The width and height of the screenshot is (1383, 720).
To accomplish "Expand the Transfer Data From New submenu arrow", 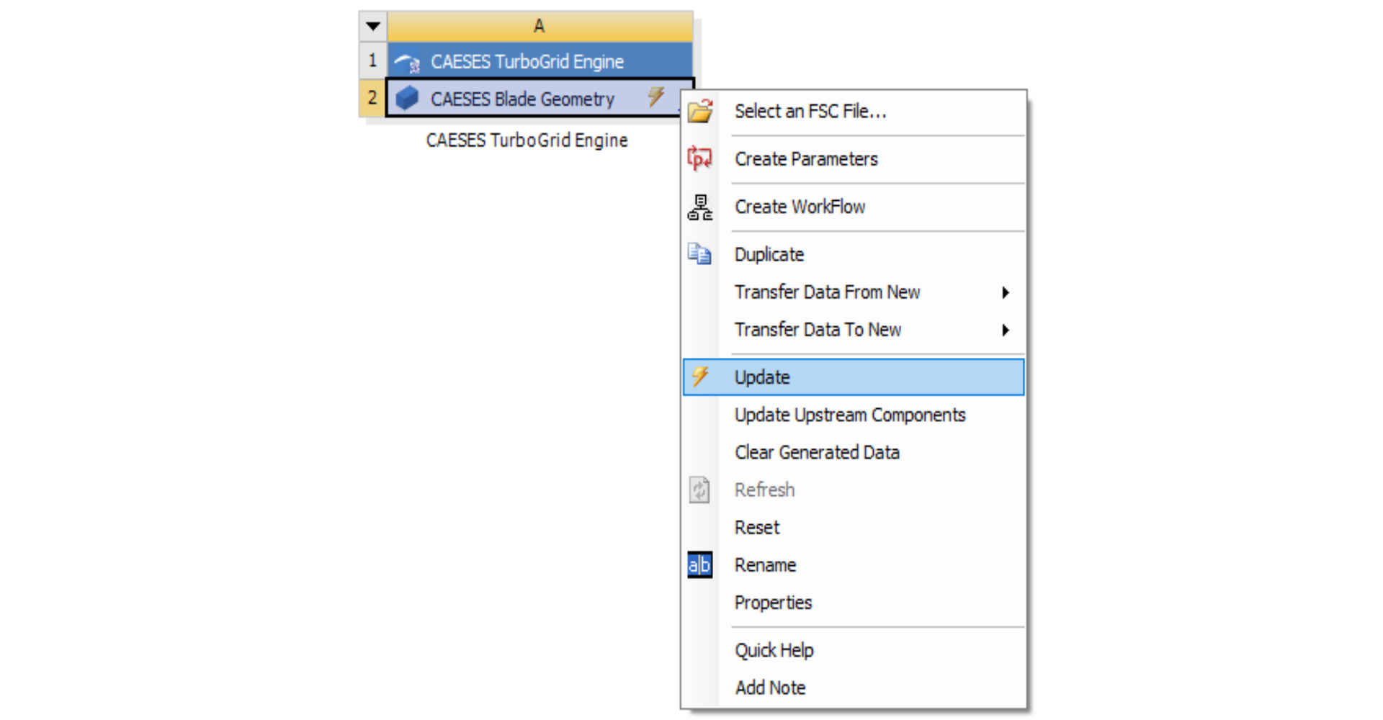I will click(x=1006, y=292).
